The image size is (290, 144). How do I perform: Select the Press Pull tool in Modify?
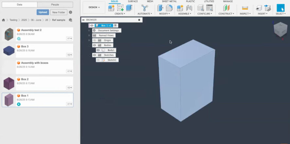[x=160, y=8]
